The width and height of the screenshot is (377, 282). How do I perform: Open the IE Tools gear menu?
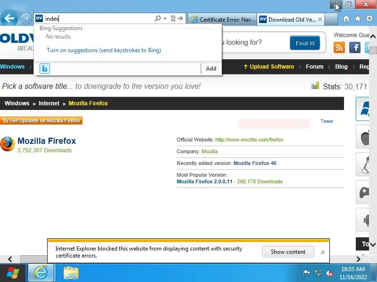point(369,18)
